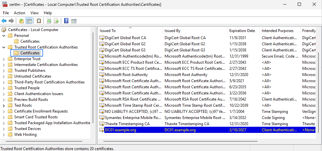Go up one level with folder-arrow icon
The width and height of the screenshot is (322, 151).
21,21
